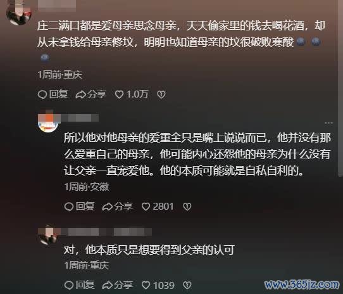The image size is (343, 294).
Task: Open second commenter's avatar profile
Action: point(48,122)
